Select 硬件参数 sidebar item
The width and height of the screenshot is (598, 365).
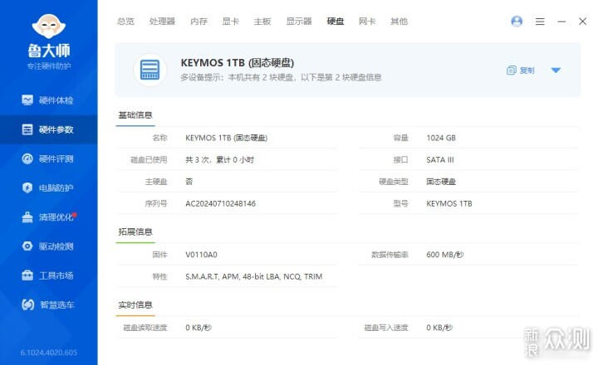click(x=48, y=129)
